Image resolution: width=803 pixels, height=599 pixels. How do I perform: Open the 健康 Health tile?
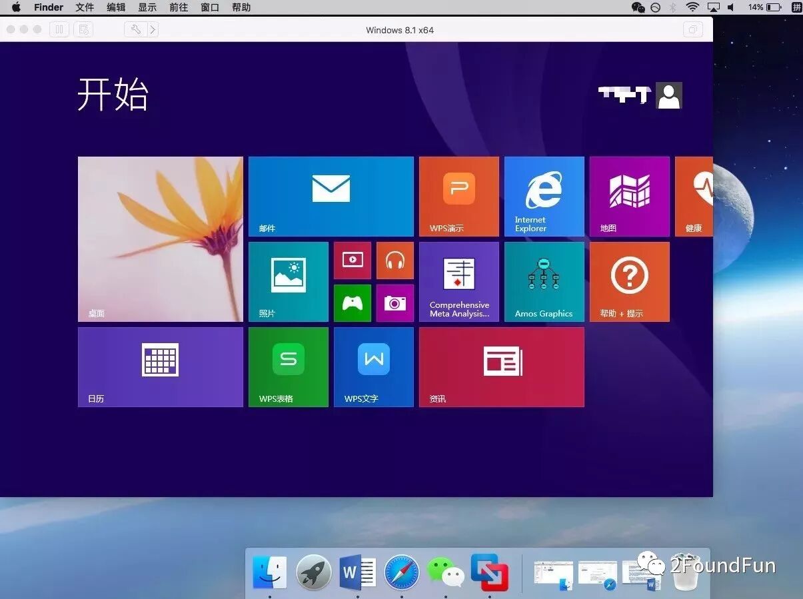click(694, 197)
